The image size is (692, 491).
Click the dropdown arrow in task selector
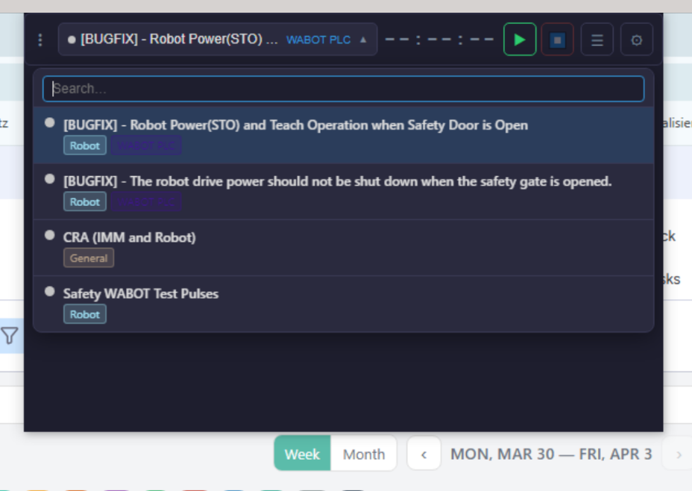pyautogui.click(x=363, y=40)
